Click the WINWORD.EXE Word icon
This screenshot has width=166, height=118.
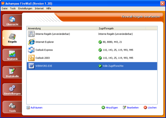pos(31,66)
